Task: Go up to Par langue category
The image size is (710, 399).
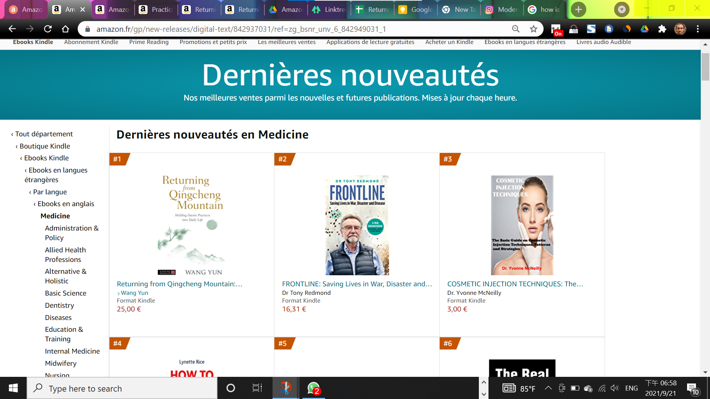Action: (50, 192)
